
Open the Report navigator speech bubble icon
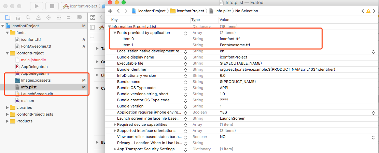(x=79, y=17)
